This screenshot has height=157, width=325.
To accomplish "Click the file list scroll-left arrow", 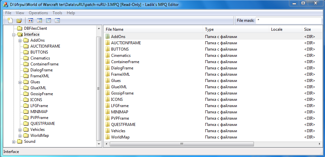I will point(106,144).
